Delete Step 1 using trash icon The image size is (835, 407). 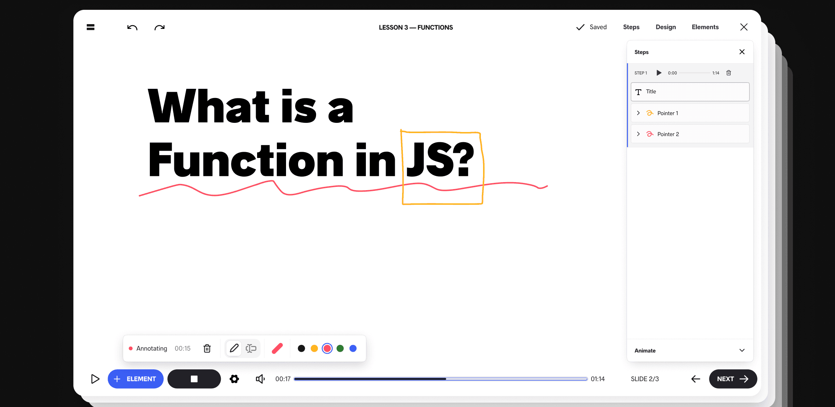tap(729, 73)
